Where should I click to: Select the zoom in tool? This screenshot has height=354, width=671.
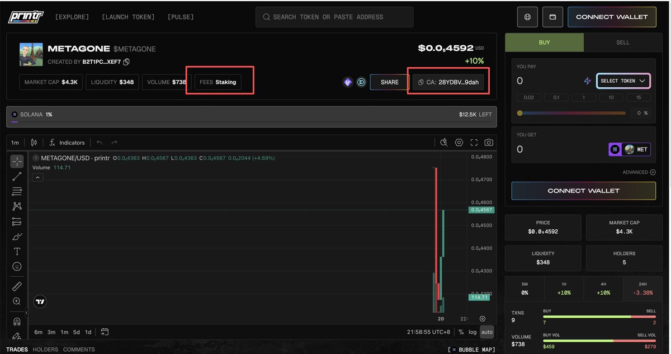pyautogui.click(x=17, y=301)
